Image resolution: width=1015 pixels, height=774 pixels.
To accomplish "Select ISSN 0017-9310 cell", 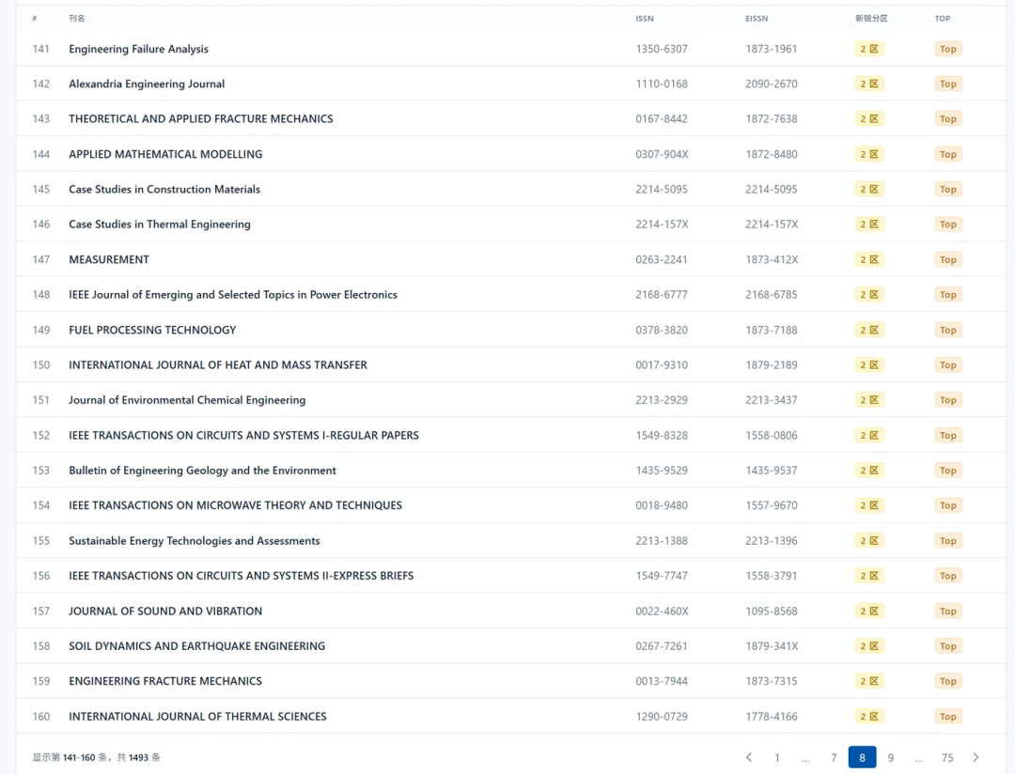I will point(662,365).
